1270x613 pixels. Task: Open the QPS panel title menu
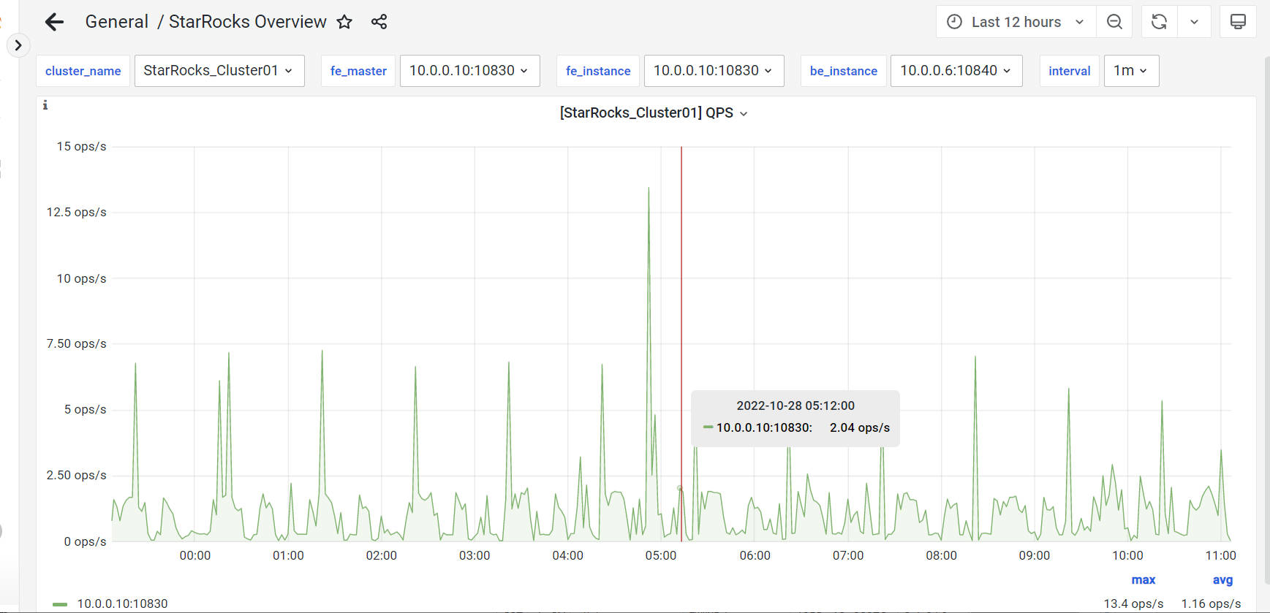[x=653, y=113]
